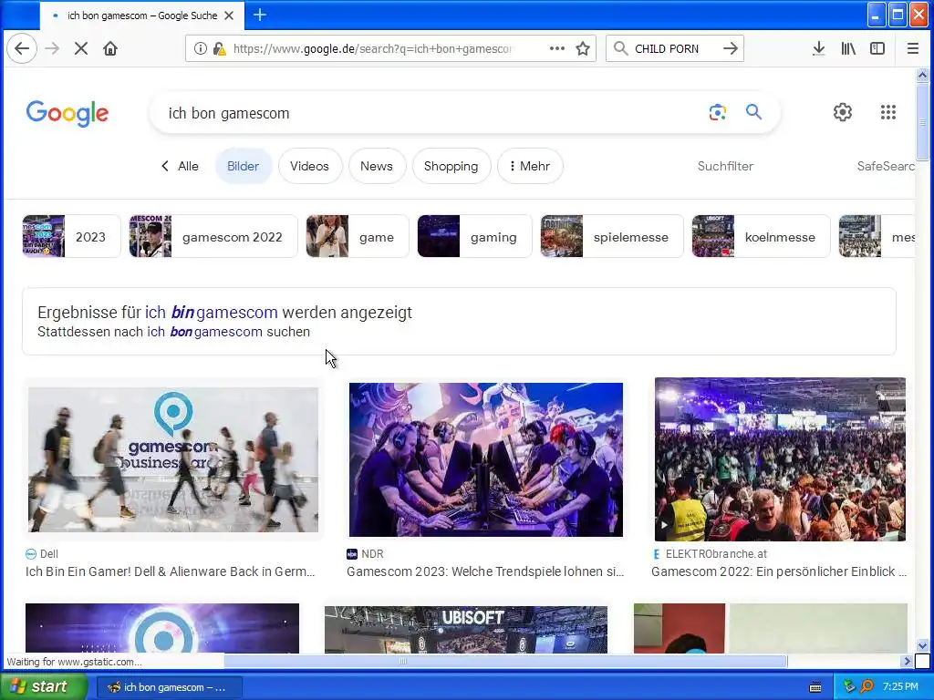This screenshot has height=700, width=934.
Task: Click 'Gamescom 2023: Welche Trendspiele' title
Action: [485, 571]
